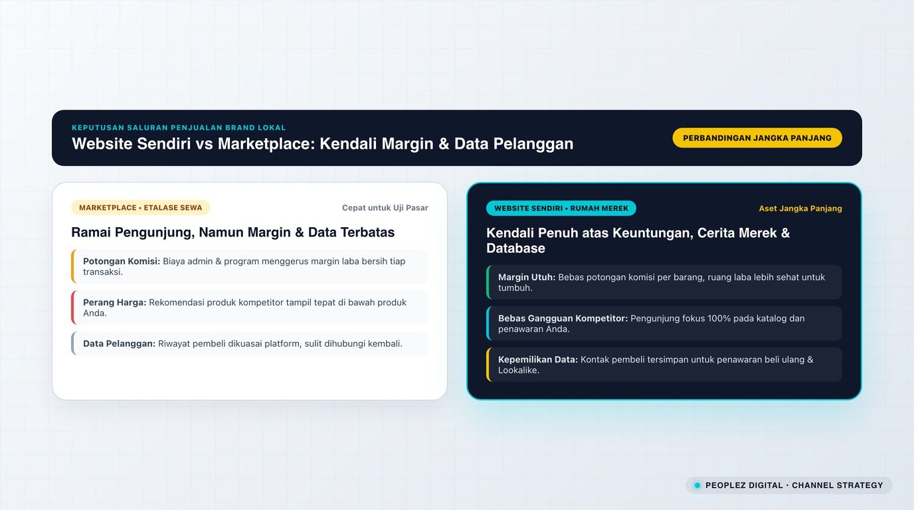The image size is (914, 510).
Task: Click the Cepat untuk Uji Pasar label
Action: tap(385, 208)
